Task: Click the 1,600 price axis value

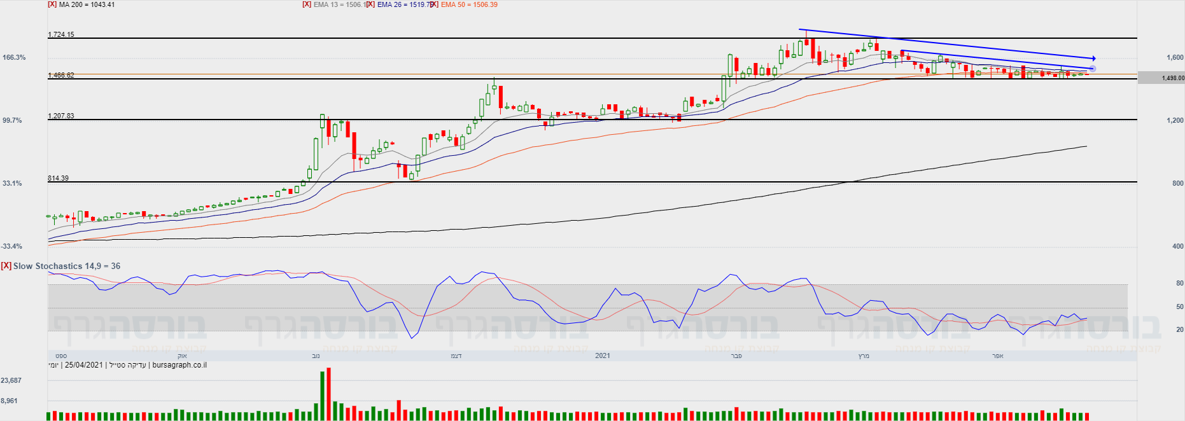Action: point(1175,57)
